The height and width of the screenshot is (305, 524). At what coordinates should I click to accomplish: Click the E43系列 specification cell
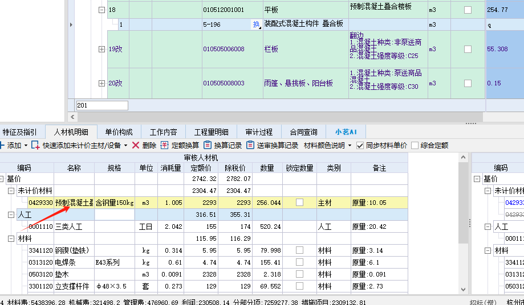click(x=115, y=262)
